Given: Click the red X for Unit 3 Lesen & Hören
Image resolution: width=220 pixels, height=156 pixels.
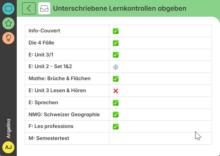Looking at the screenshot, I should (x=116, y=91).
